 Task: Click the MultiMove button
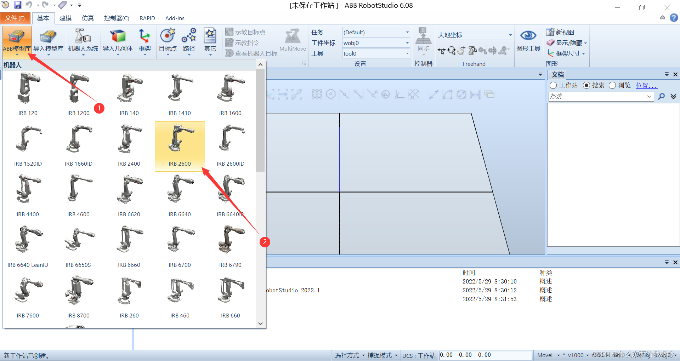click(293, 40)
